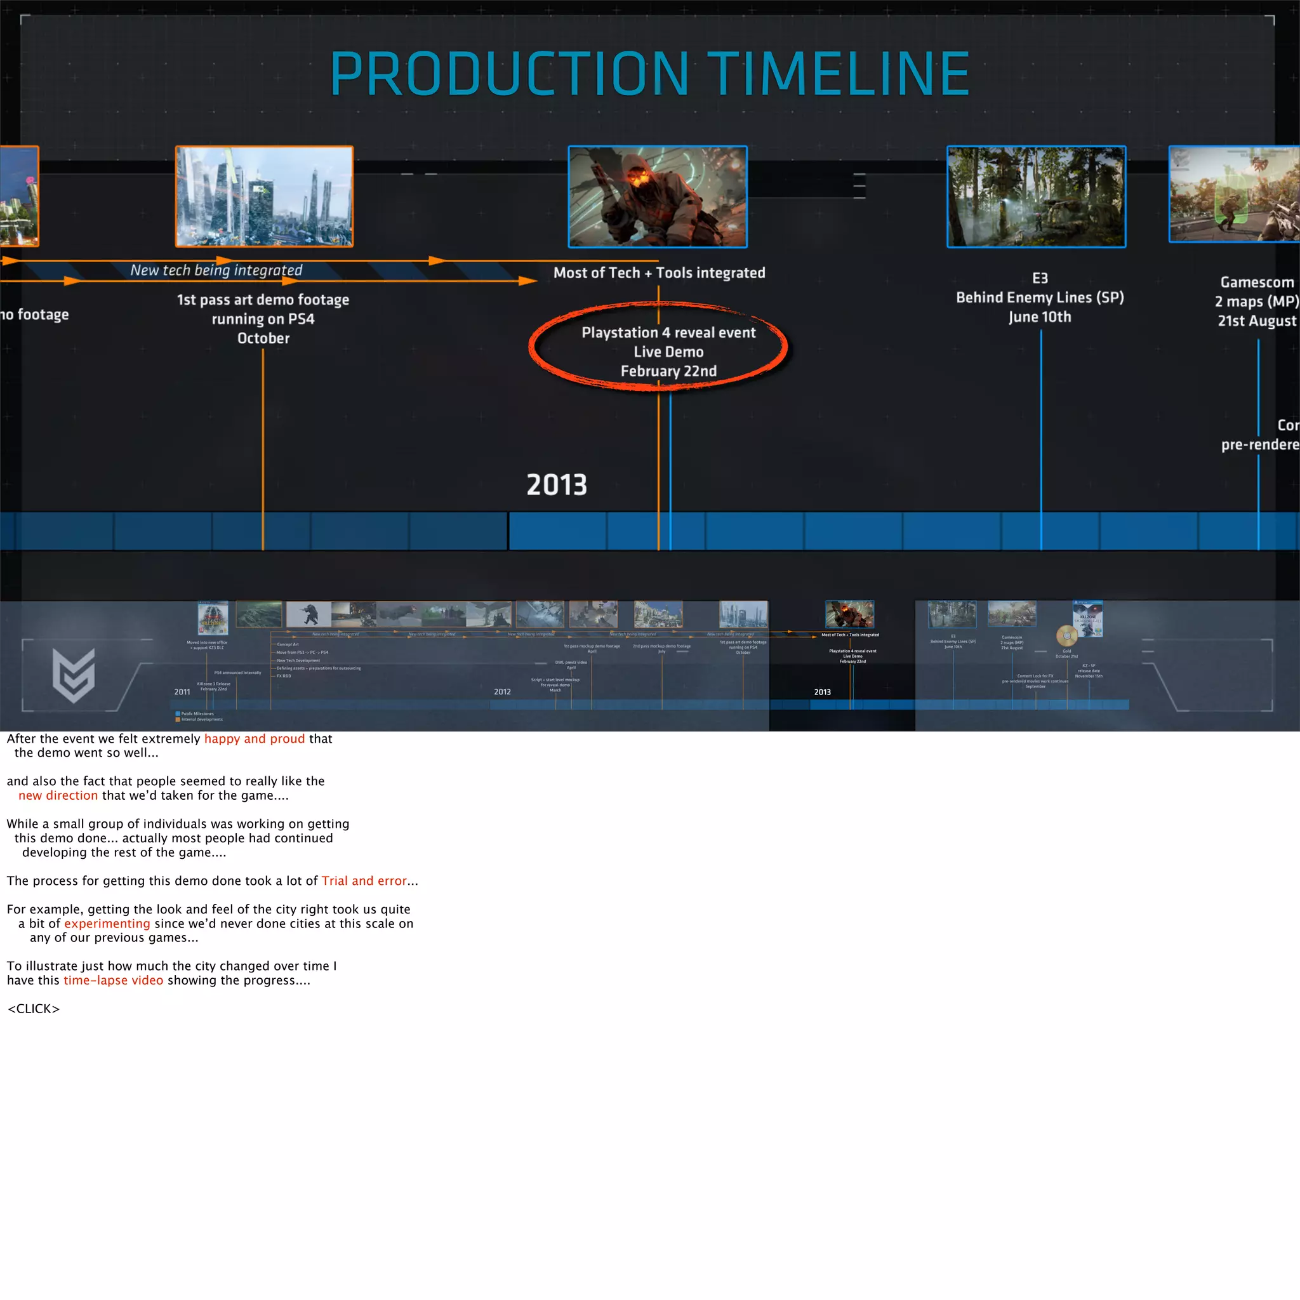1300x1300 pixels.
Task: Click 'PS4 announced internally' label
Action: click(x=237, y=673)
